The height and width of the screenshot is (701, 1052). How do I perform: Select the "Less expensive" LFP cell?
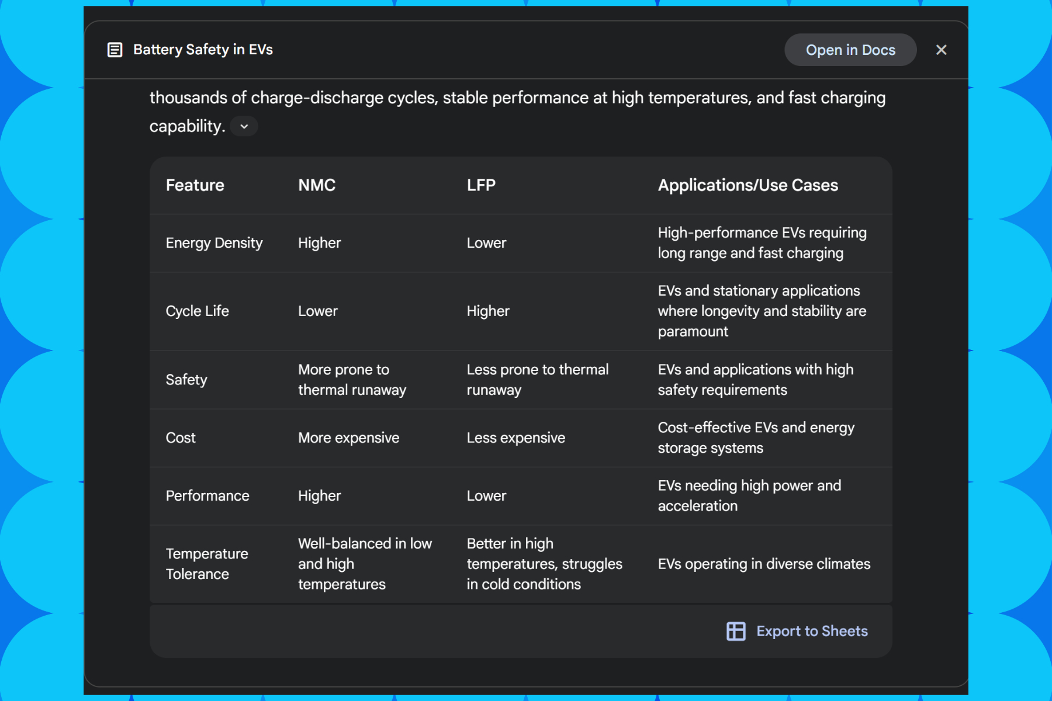coord(515,438)
